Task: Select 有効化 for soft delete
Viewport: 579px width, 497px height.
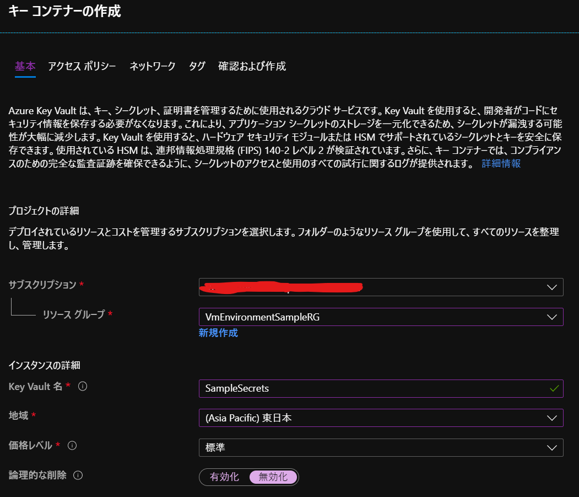Action: (x=225, y=477)
